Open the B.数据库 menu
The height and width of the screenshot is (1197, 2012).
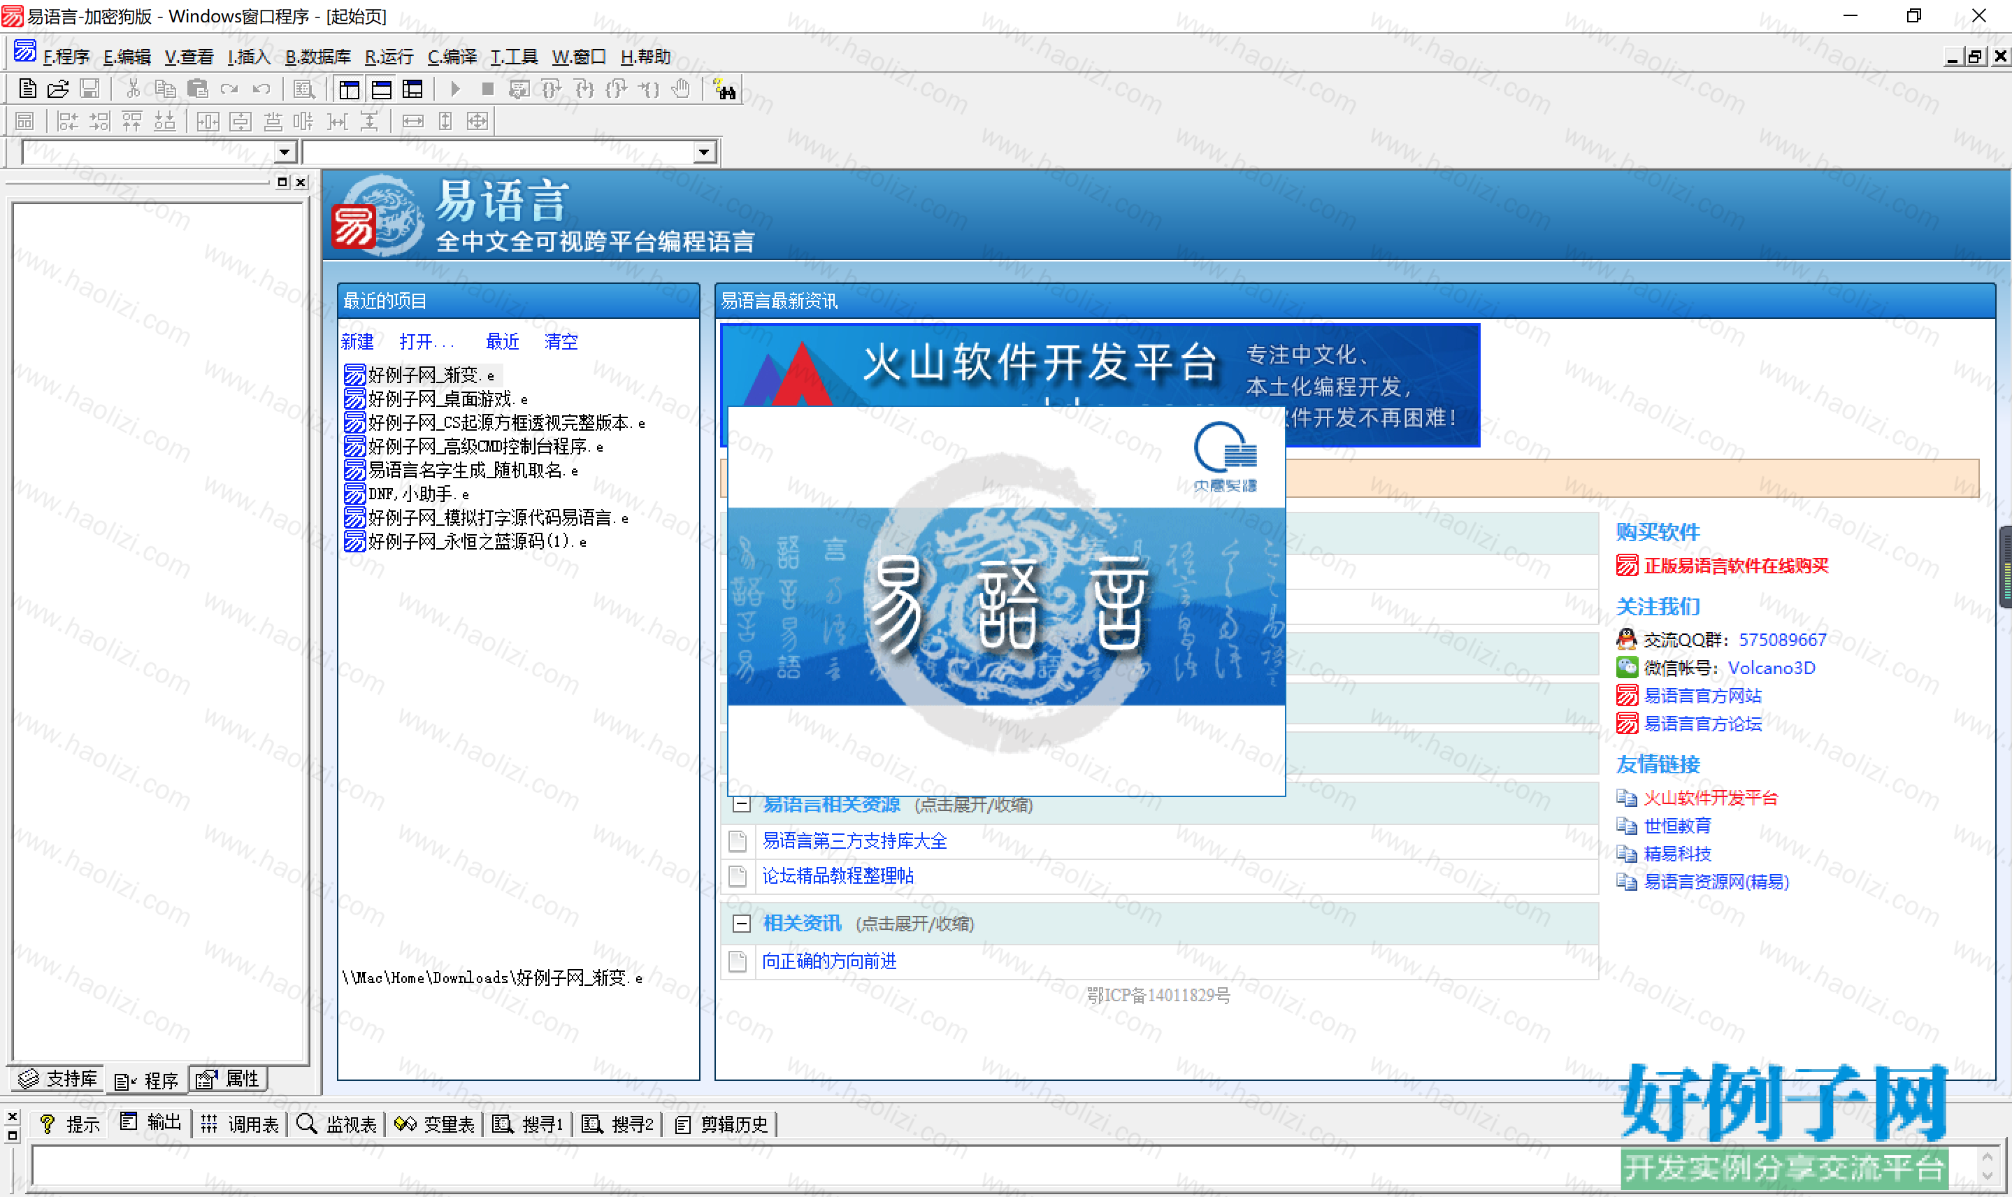317,57
